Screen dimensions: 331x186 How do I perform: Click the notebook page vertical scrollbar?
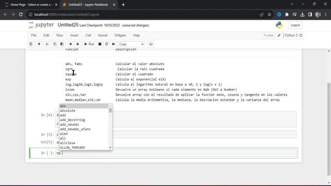click(x=329, y=129)
